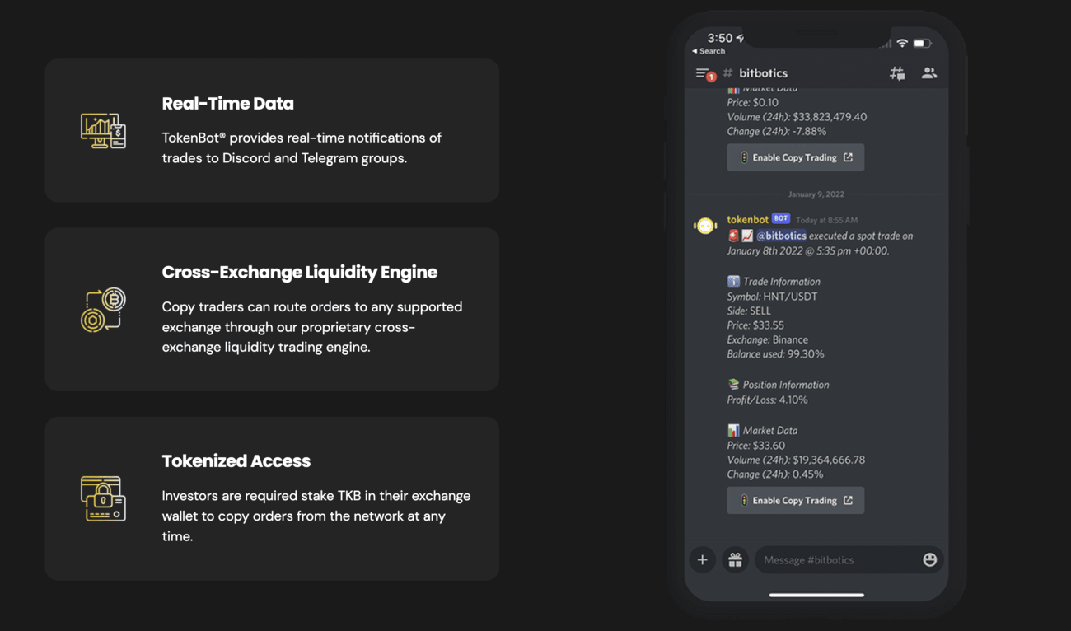
Task: Open the Discord hamburger menu with notification badge
Action: coord(704,73)
